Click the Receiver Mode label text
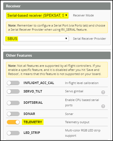This screenshot has height=141, width=113. [83, 15]
